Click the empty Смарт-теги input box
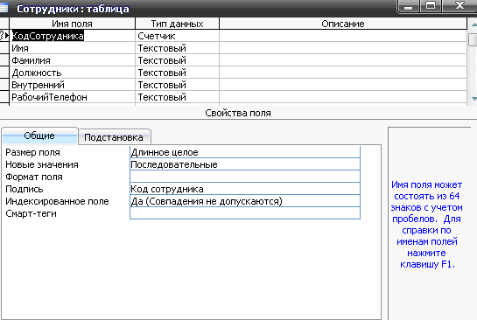 coord(245,213)
